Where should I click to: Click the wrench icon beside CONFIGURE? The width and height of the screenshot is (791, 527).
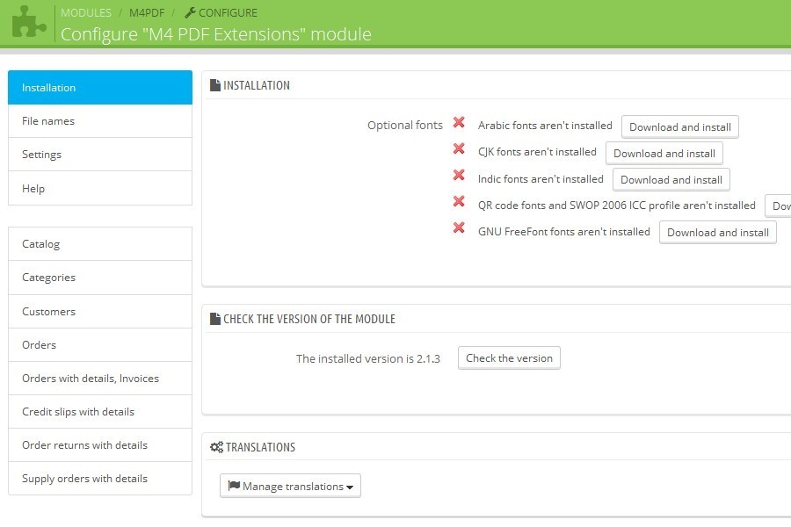[190, 12]
